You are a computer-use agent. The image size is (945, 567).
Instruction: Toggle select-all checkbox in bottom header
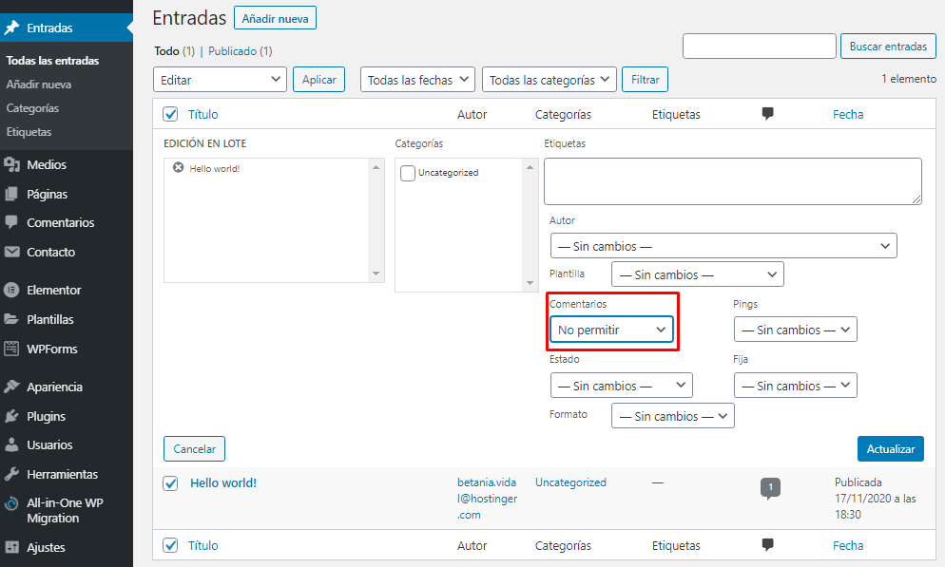tap(170, 545)
